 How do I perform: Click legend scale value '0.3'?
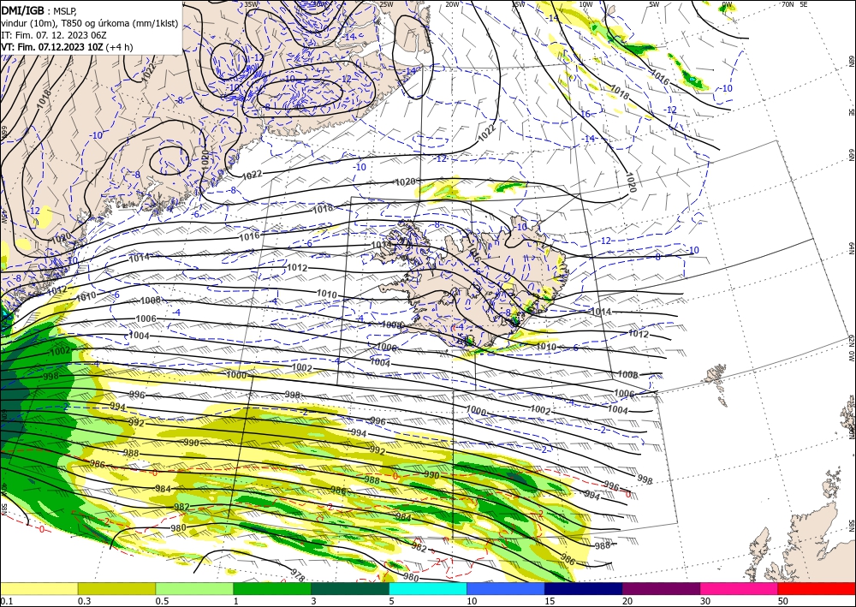(84, 601)
